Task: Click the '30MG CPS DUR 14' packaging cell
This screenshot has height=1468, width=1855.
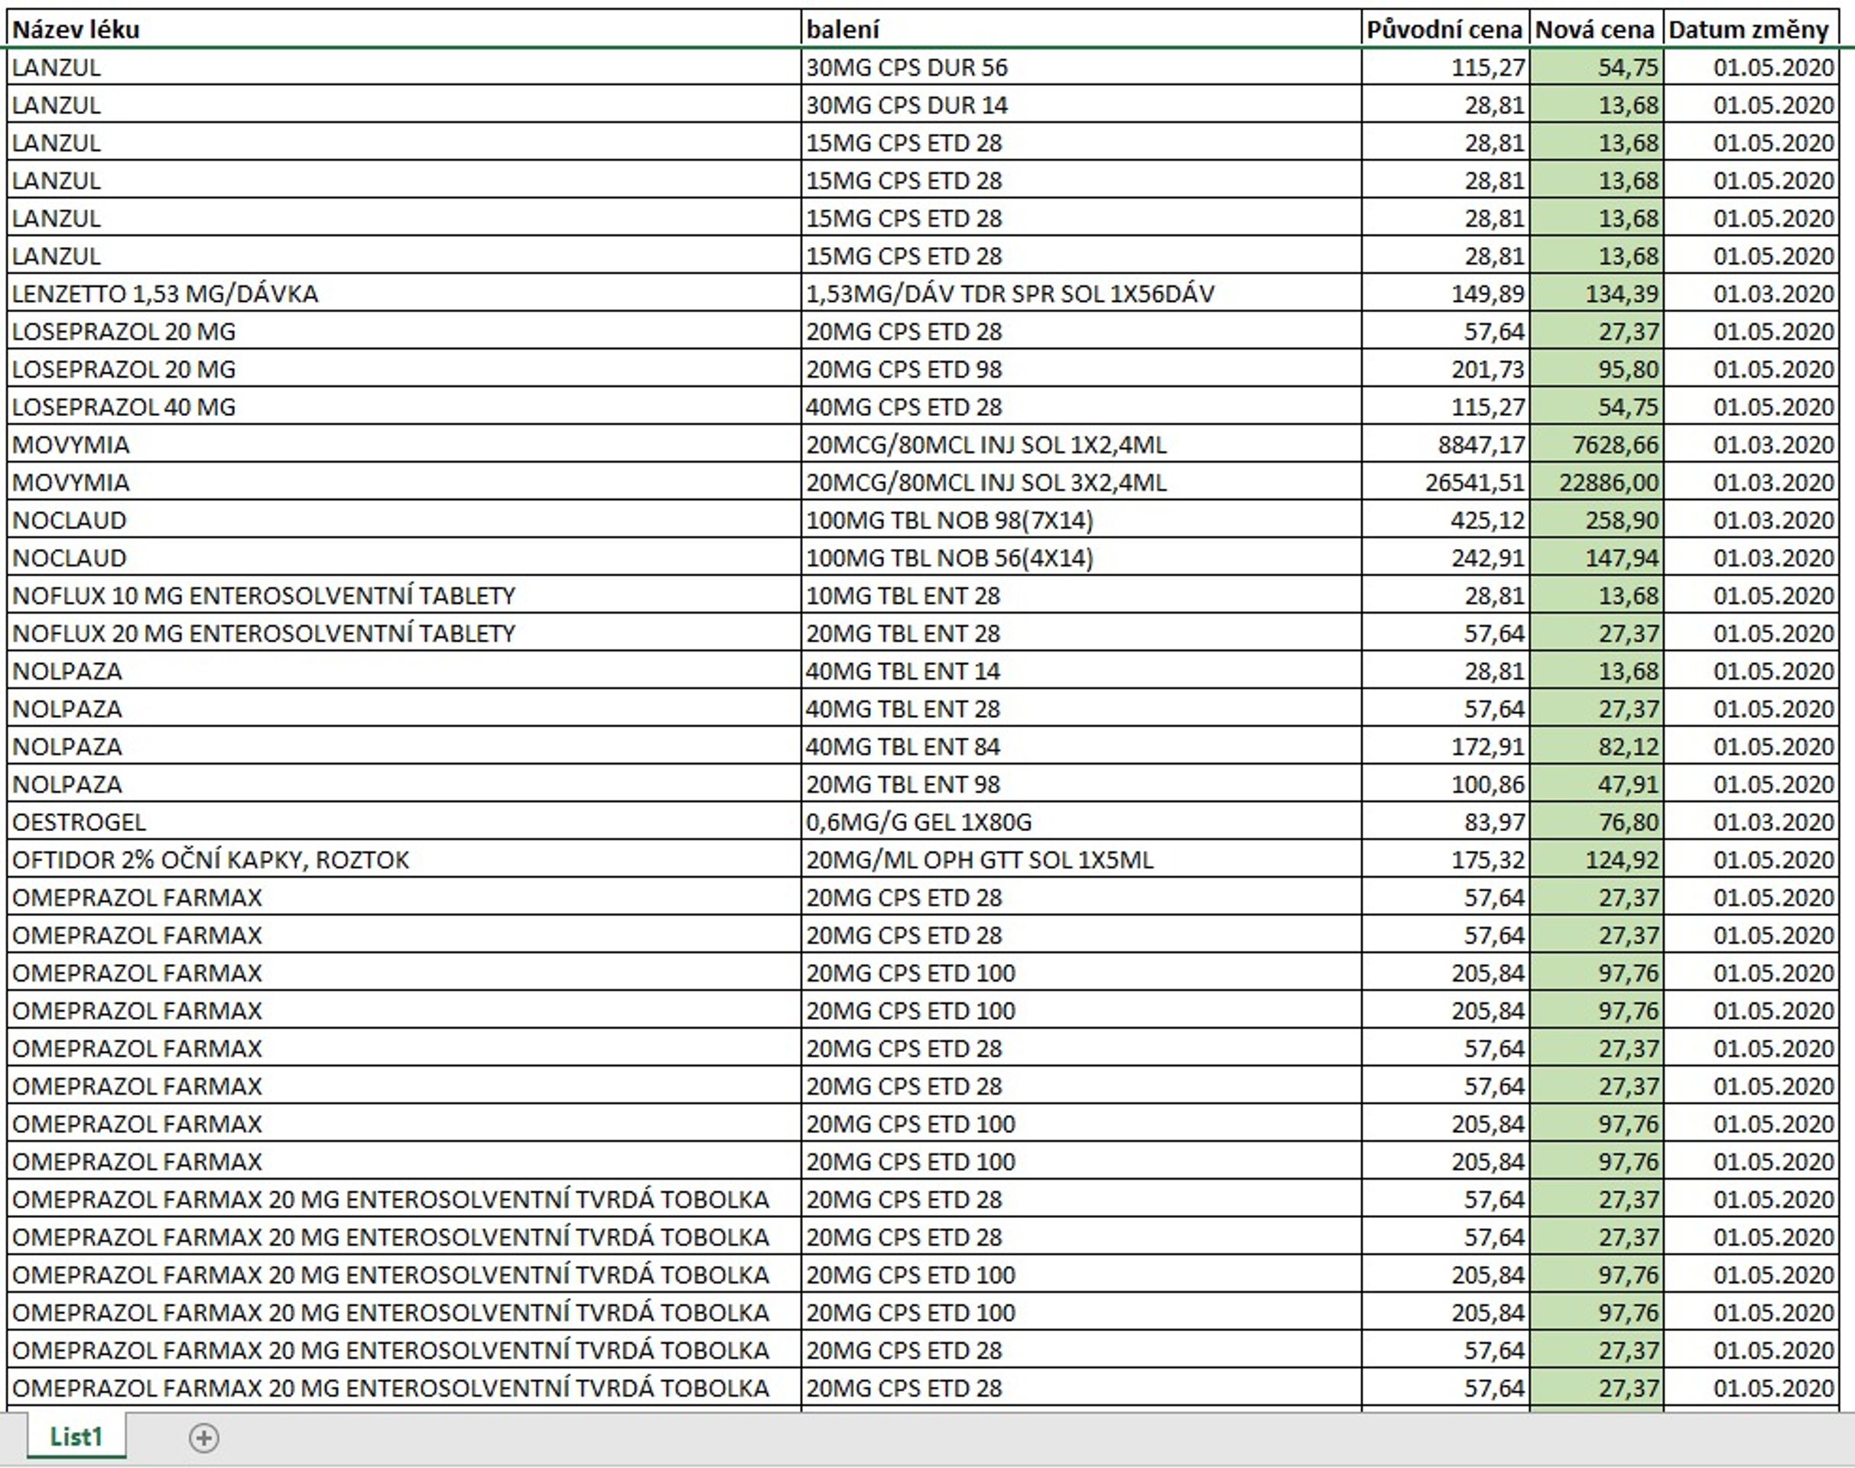Action: click(1081, 105)
